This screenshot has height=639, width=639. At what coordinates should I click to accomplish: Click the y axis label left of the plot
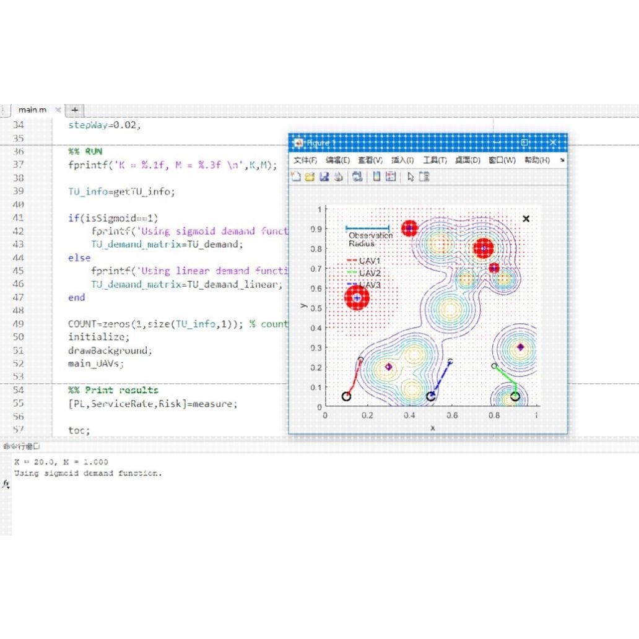pos(303,305)
